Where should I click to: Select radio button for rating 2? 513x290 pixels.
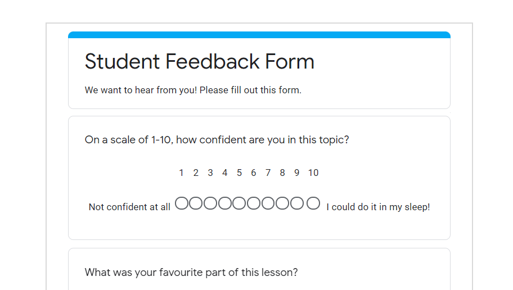(196, 203)
